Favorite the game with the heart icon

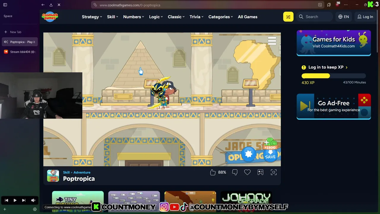pyautogui.click(x=247, y=172)
